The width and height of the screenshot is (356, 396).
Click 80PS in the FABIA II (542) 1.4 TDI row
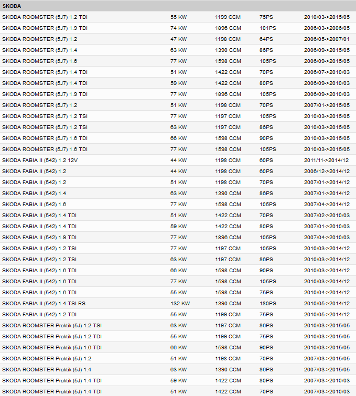pos(266,227)
